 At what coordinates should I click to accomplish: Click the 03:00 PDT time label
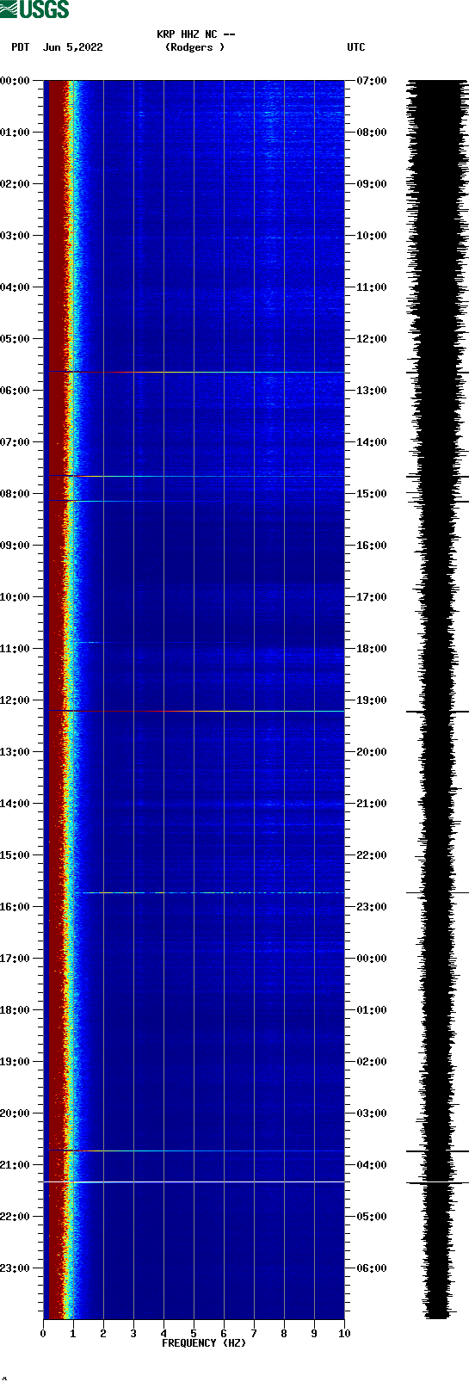point(15,236)
